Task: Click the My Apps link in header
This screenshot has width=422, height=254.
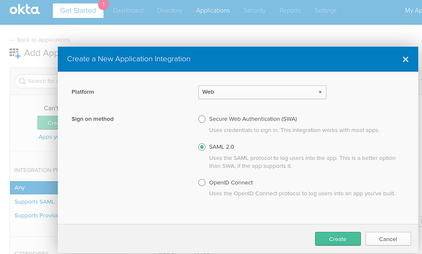Action: click(x=414, y=11)
